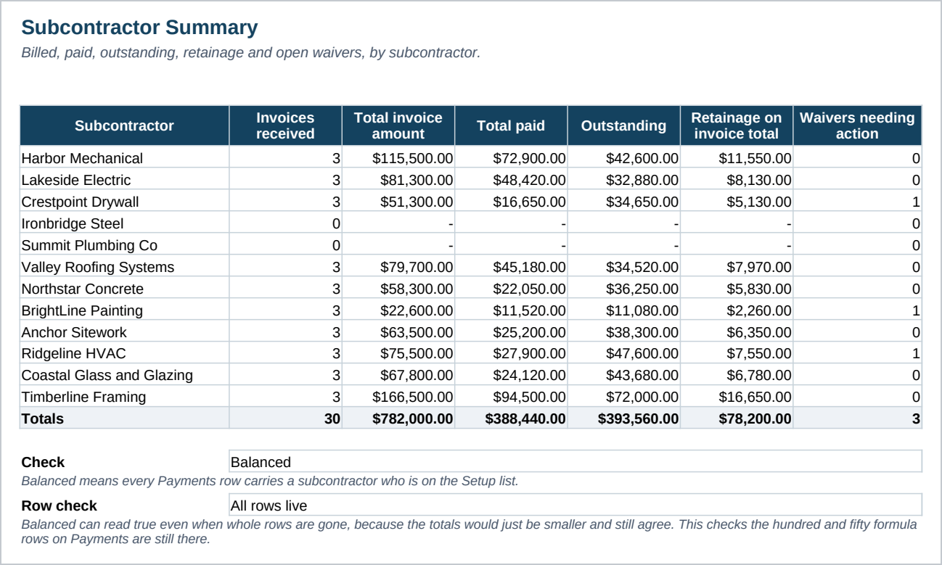Click the $782,000.00 total invoice amount
Screen dimensions: 942x565
398,418
